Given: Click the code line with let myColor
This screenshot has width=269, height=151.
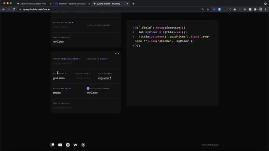Looking at the screenshot, I should click(x=163, y=32).
